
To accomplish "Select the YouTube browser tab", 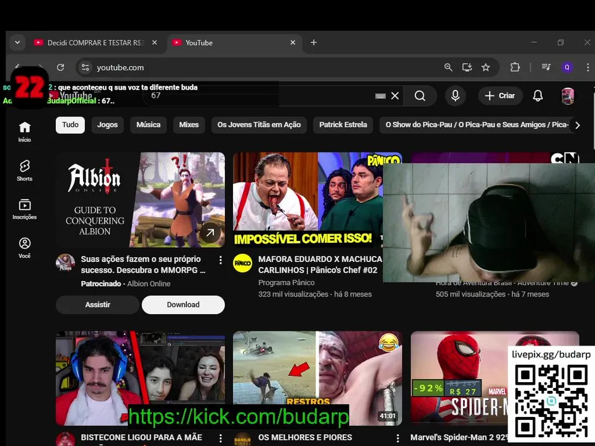I will click(x=234, y=43).
